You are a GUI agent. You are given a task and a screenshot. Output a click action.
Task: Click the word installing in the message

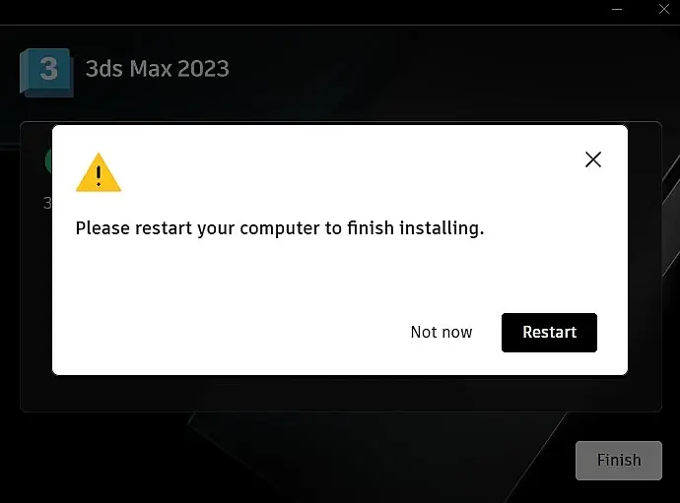coord(442,228)
